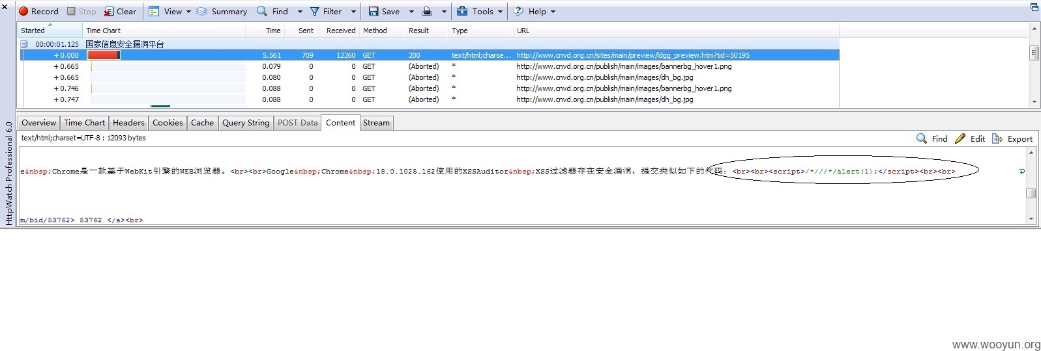Screen dimensions: 1041x351
Task: Click the request list scrollbar up arrow
Action: click(1034, 29)
